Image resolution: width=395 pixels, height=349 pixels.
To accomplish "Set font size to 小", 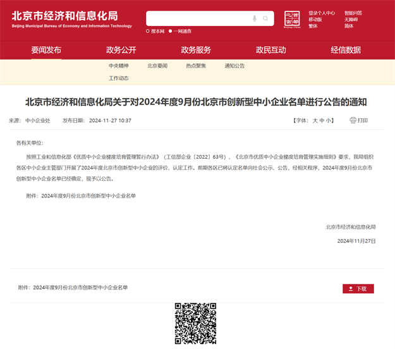I will (x=329, y=120).
